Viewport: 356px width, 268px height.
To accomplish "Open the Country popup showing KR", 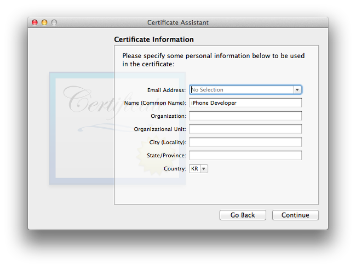I will (198, 169).
